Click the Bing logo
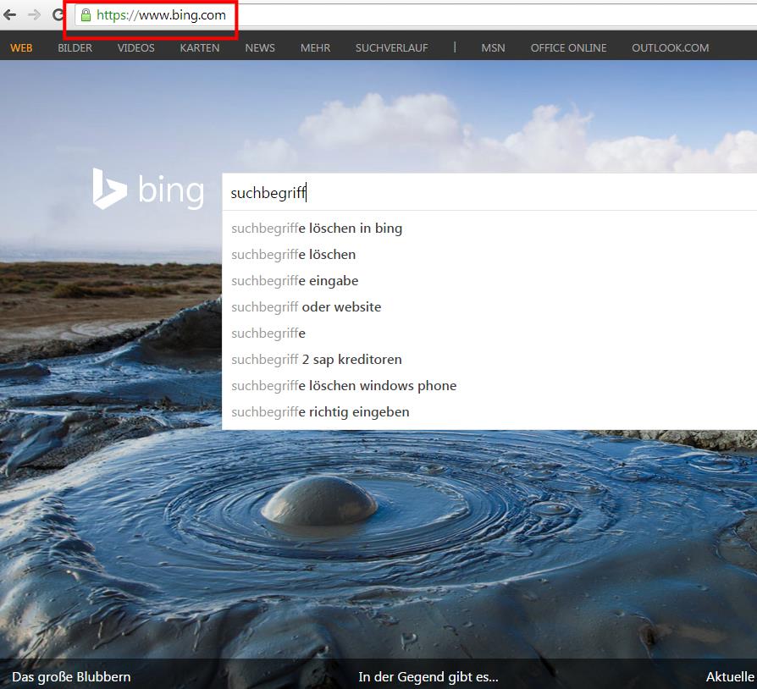 148,189
